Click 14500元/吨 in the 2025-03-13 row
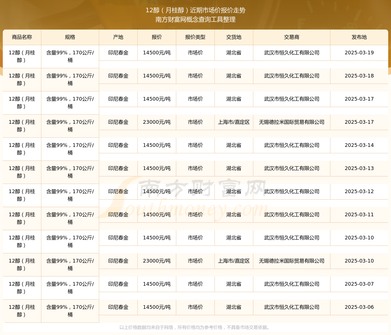Image resolution: width=391 pixels, height=335 pixels. (157, 168)
